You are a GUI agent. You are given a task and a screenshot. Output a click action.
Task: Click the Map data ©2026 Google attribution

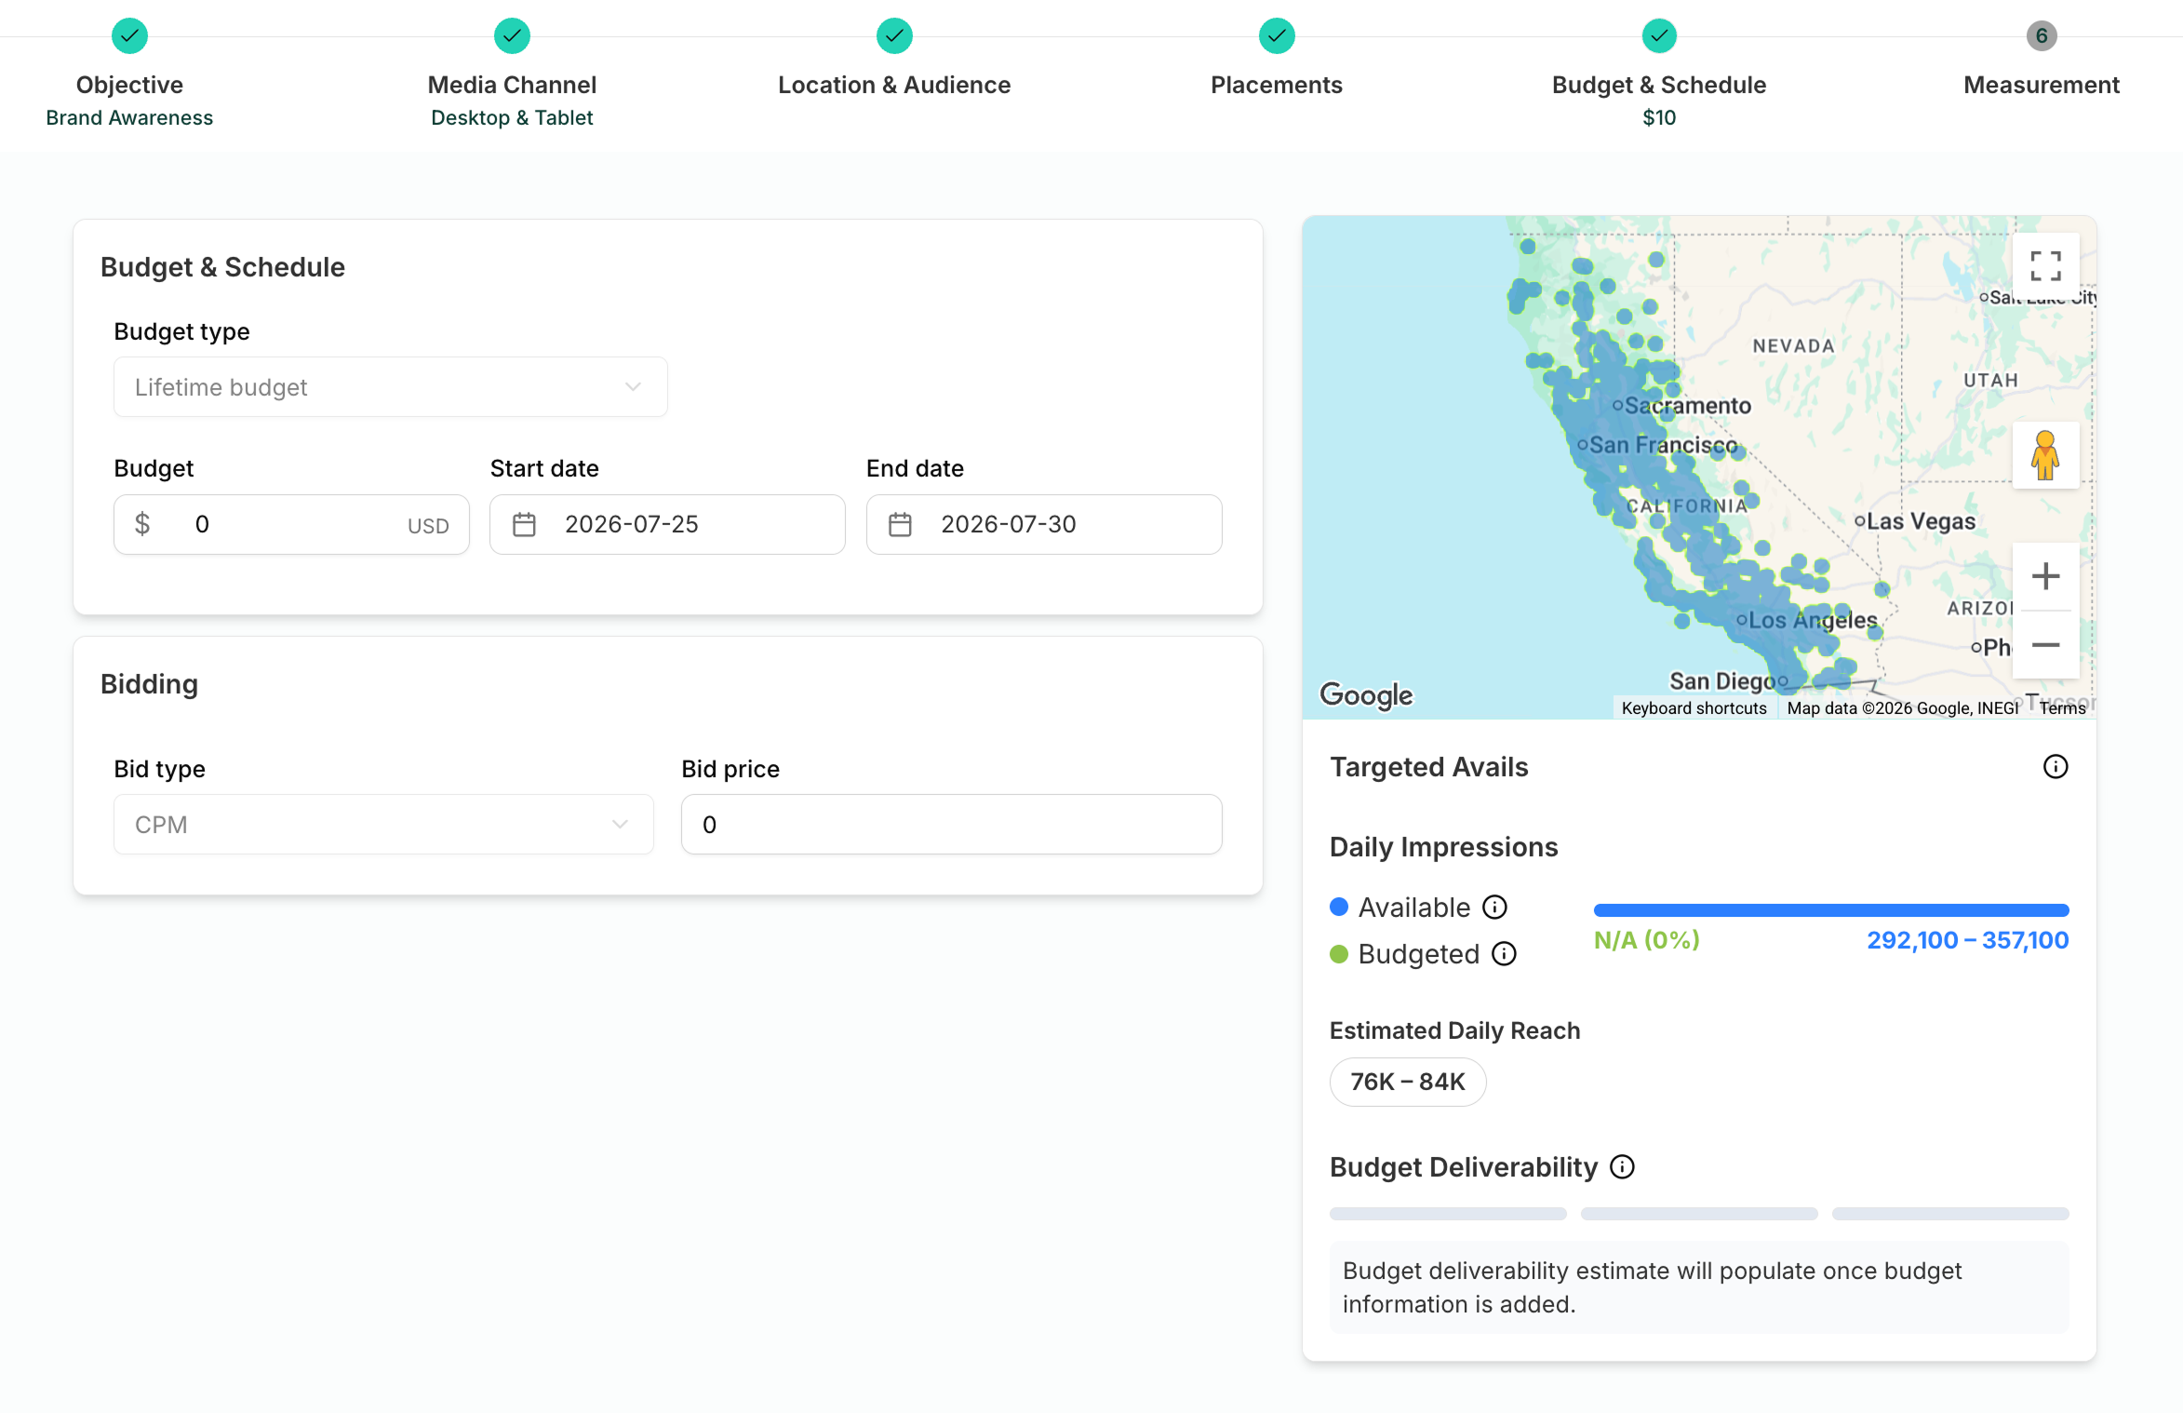(x=1903, y=708)
